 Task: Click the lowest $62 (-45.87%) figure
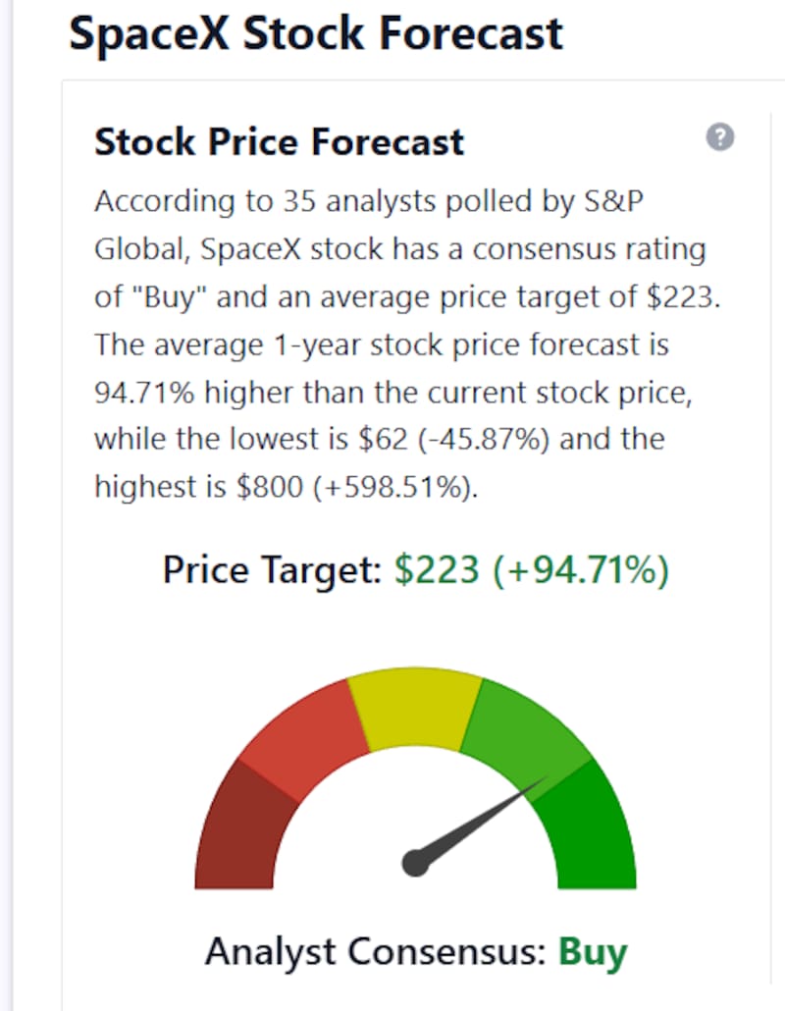[453, 439]
